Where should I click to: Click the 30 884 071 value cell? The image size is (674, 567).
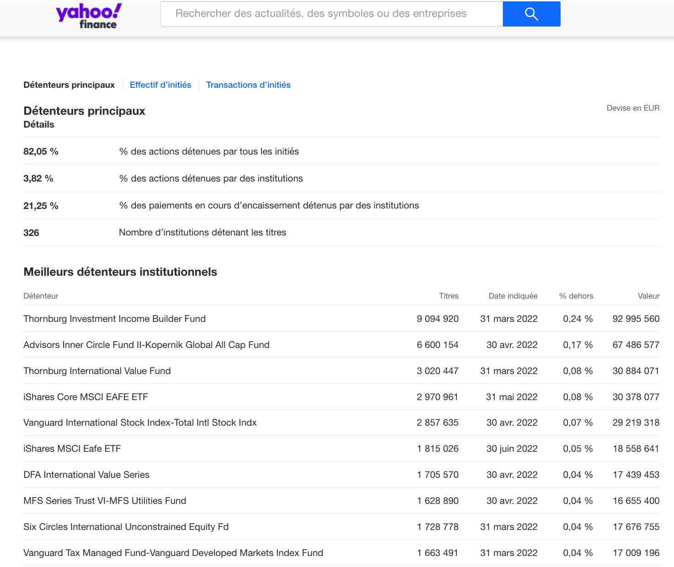[x=636, y=371]
